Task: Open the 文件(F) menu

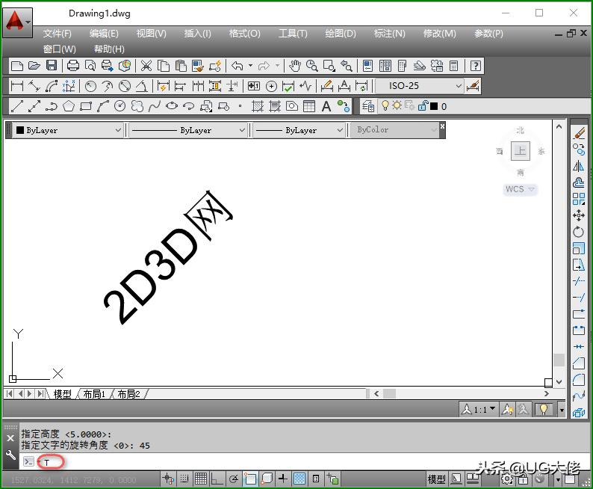Action: (x=57, y=34)
